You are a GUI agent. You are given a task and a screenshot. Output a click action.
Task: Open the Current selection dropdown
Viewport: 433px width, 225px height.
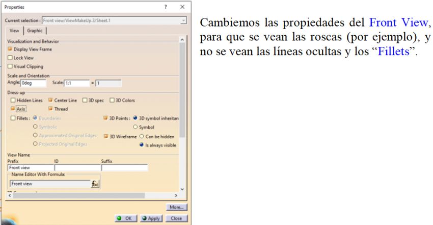[x=183, y=20]
